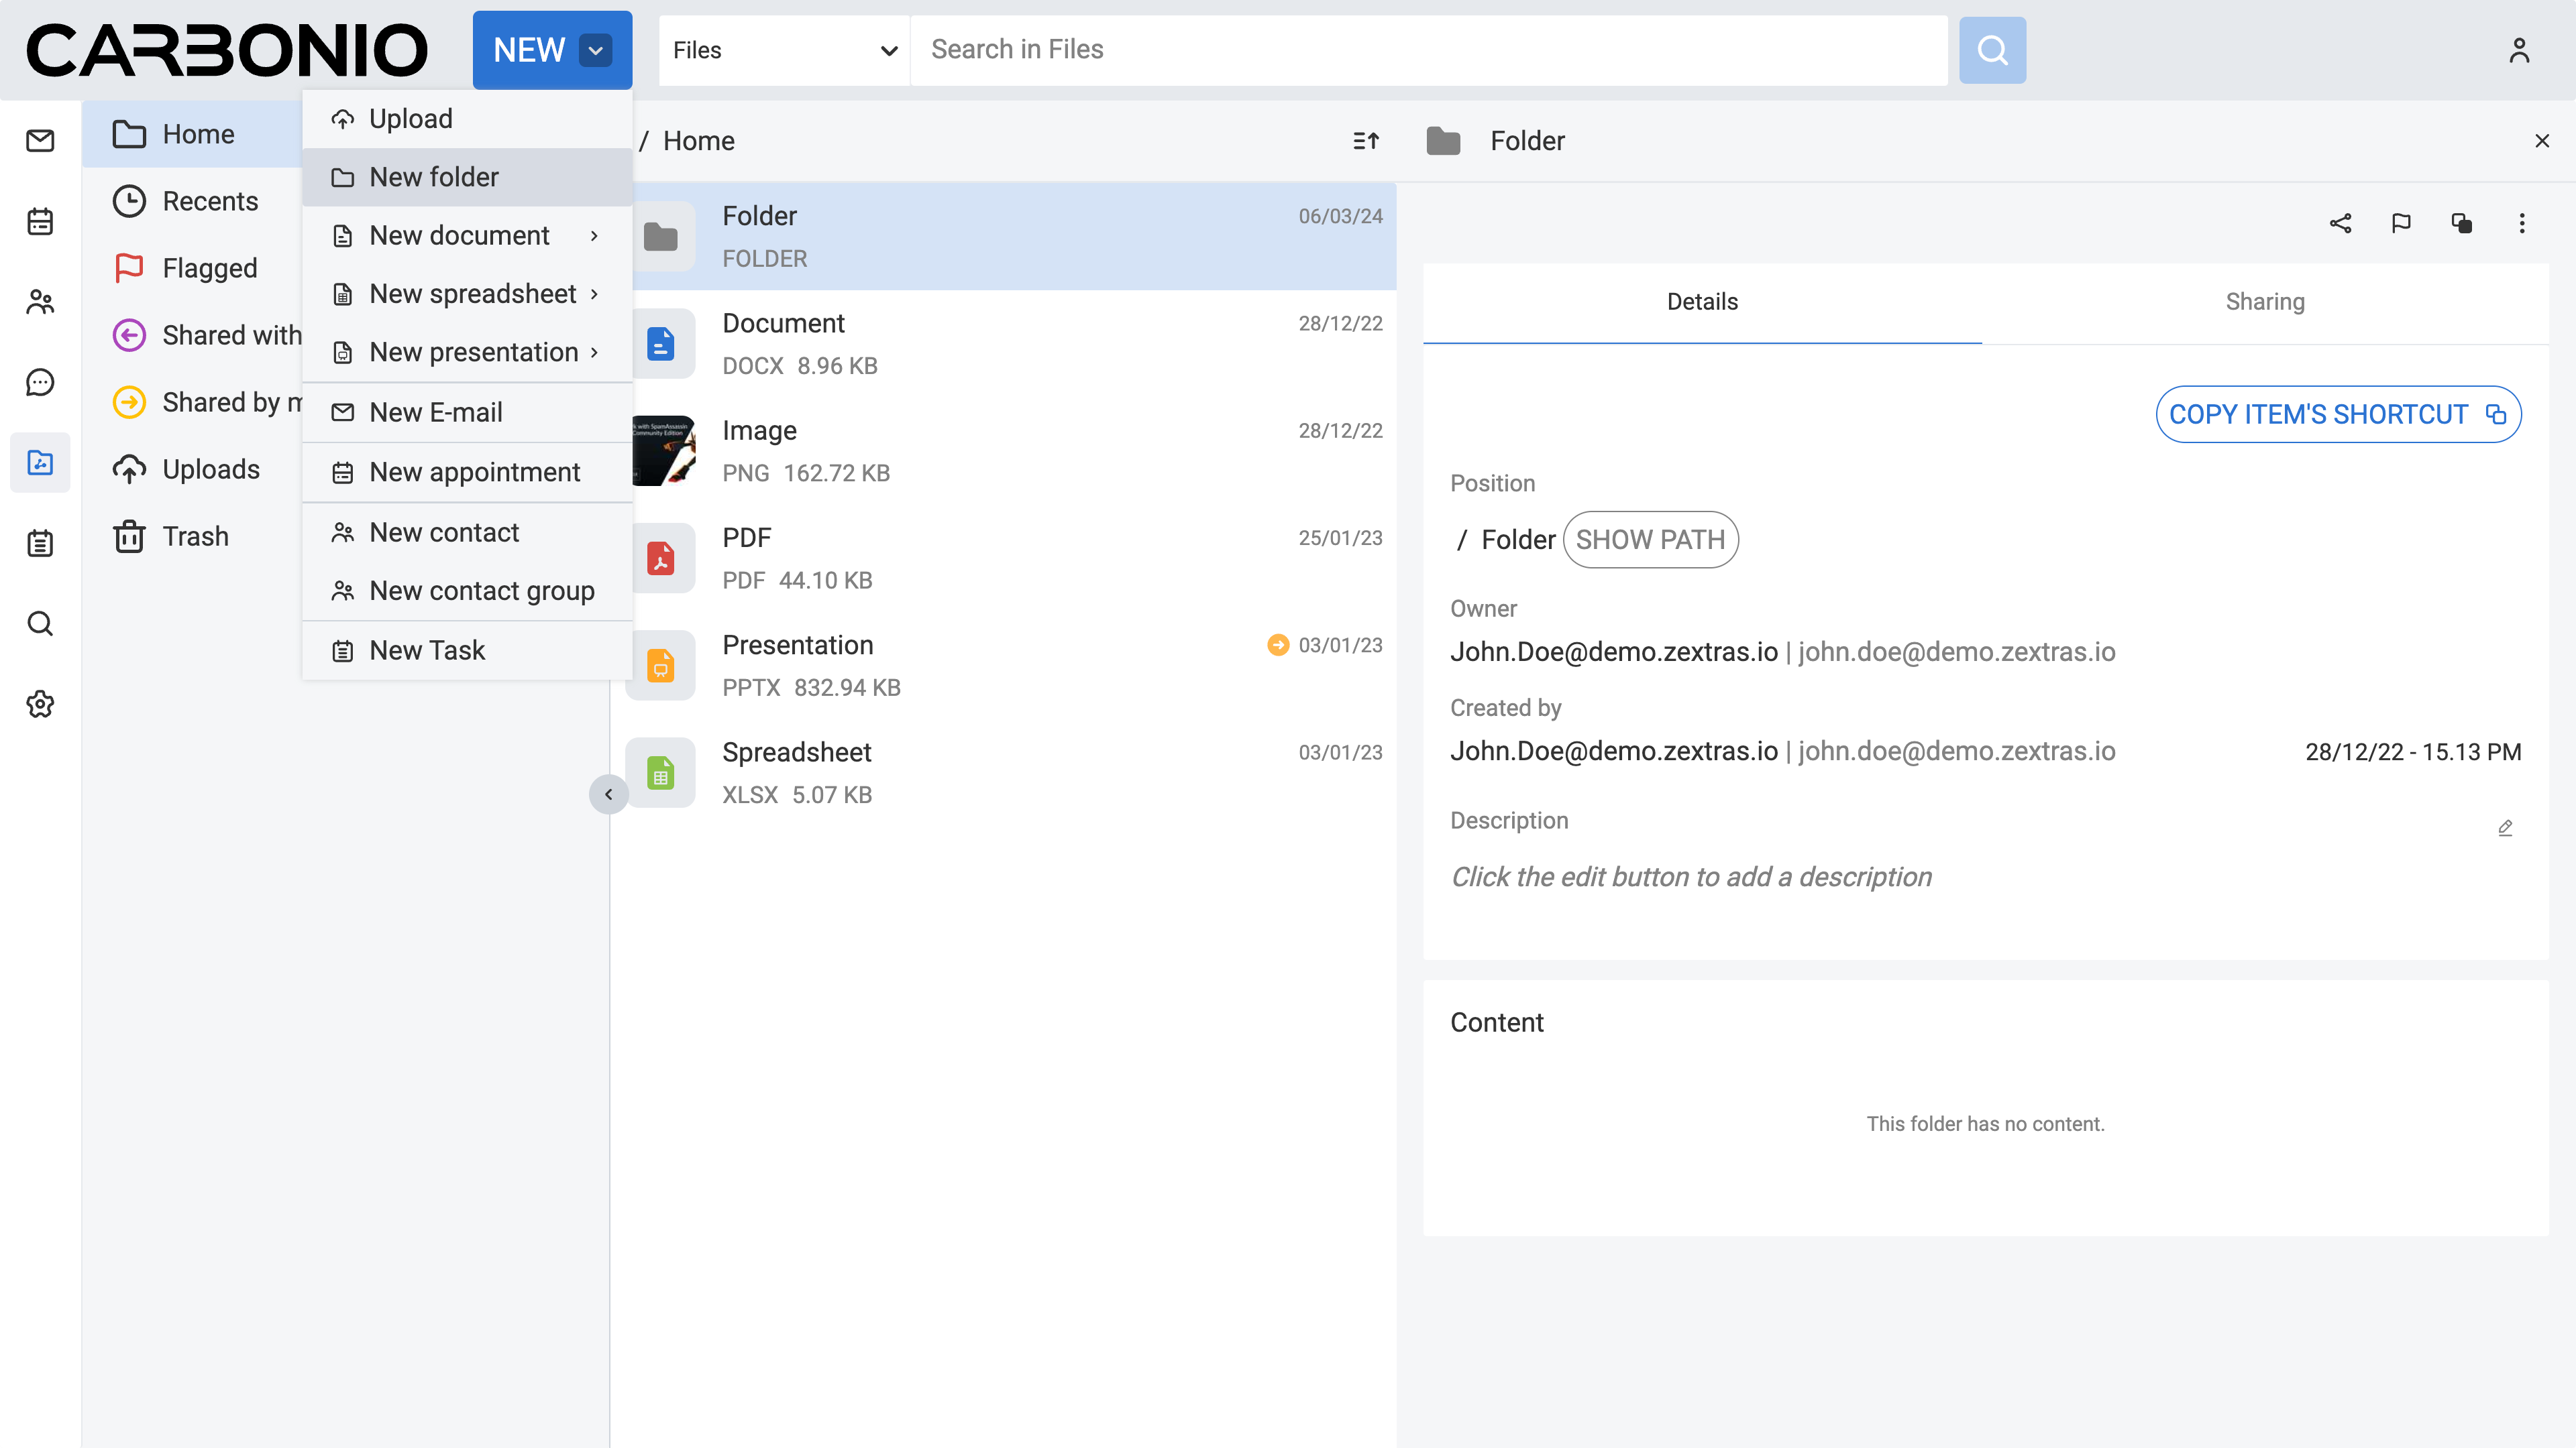Select New folder menu entry
This screenshot has height=1448, width=2576.
(x=434, y=177)
